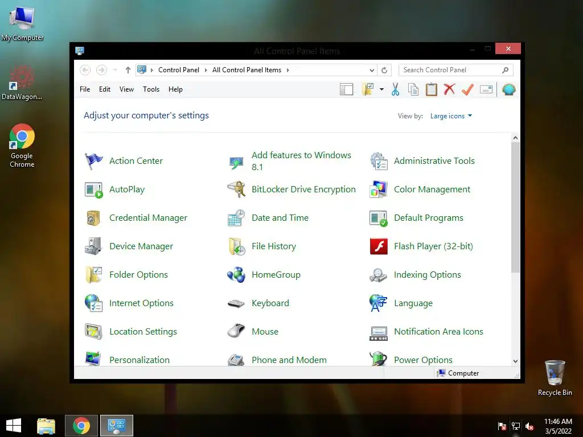Expand the chevron after Control Panel breadcrumb
583x437 pixels.
206,70
